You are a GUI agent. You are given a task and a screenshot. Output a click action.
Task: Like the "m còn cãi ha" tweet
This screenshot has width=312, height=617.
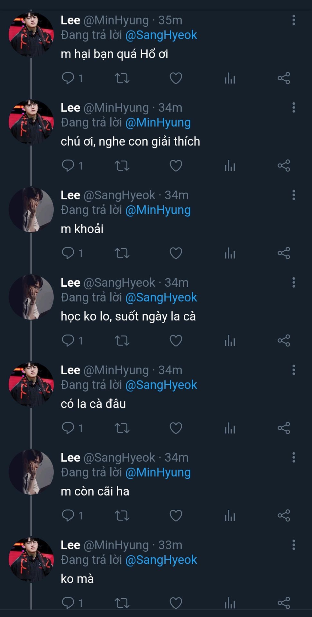[176, 515]
